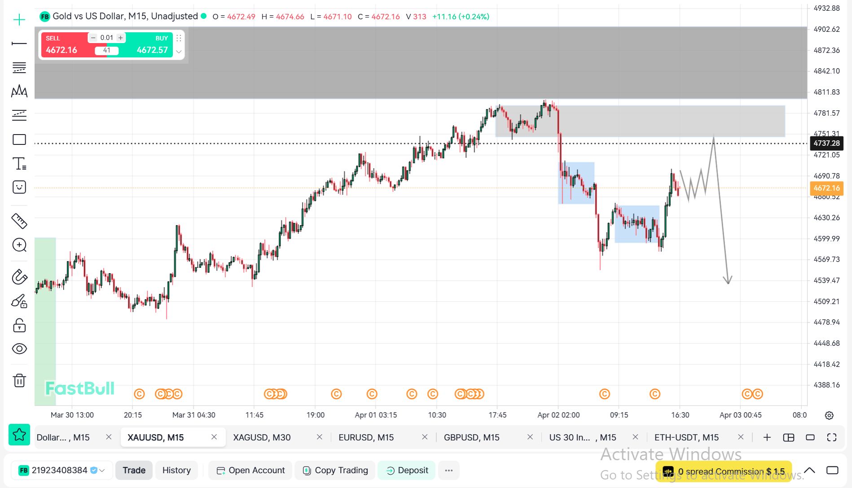Activate the zoom in tool
This screenshot has height=488, width=852.
(x=19, y=245)
